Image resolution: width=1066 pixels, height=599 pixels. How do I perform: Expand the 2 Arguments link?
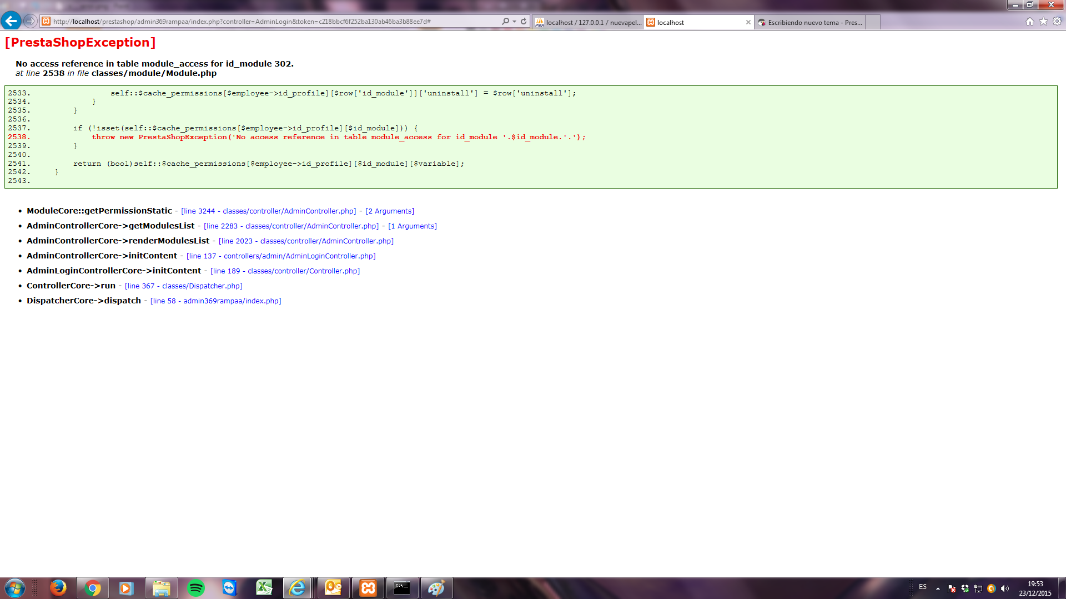390,211
